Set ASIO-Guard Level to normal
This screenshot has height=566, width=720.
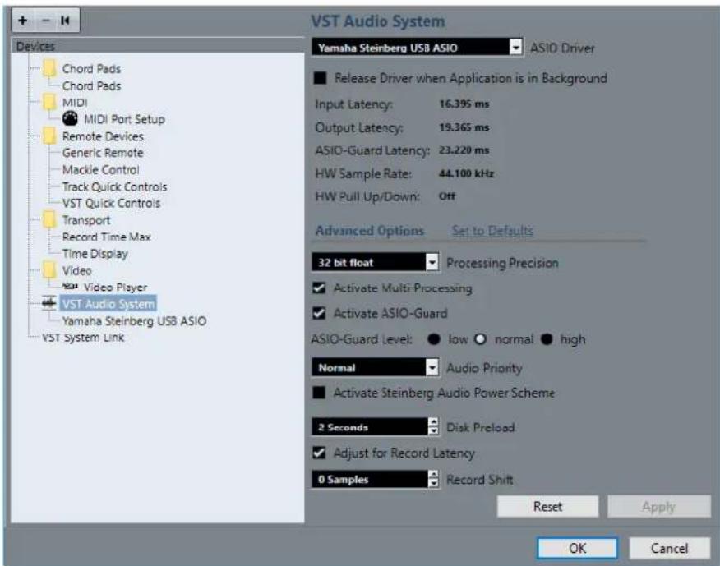click(x=480, y=339)
